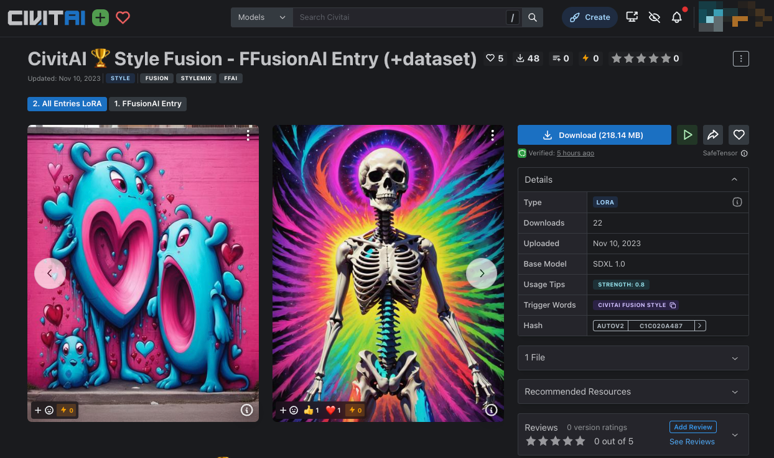Viewport: 774px width, 458px height.
Task: Copy the Civitai Fusion Style trigger word
Action: click(636, 305)
